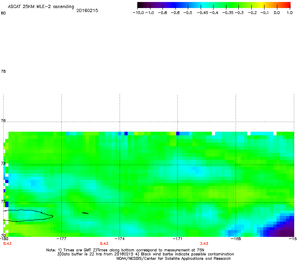Image resolution: width=297 pixels, height=261 pixels.
Task: Select the date label 20160215
Action: coord(87,10)
